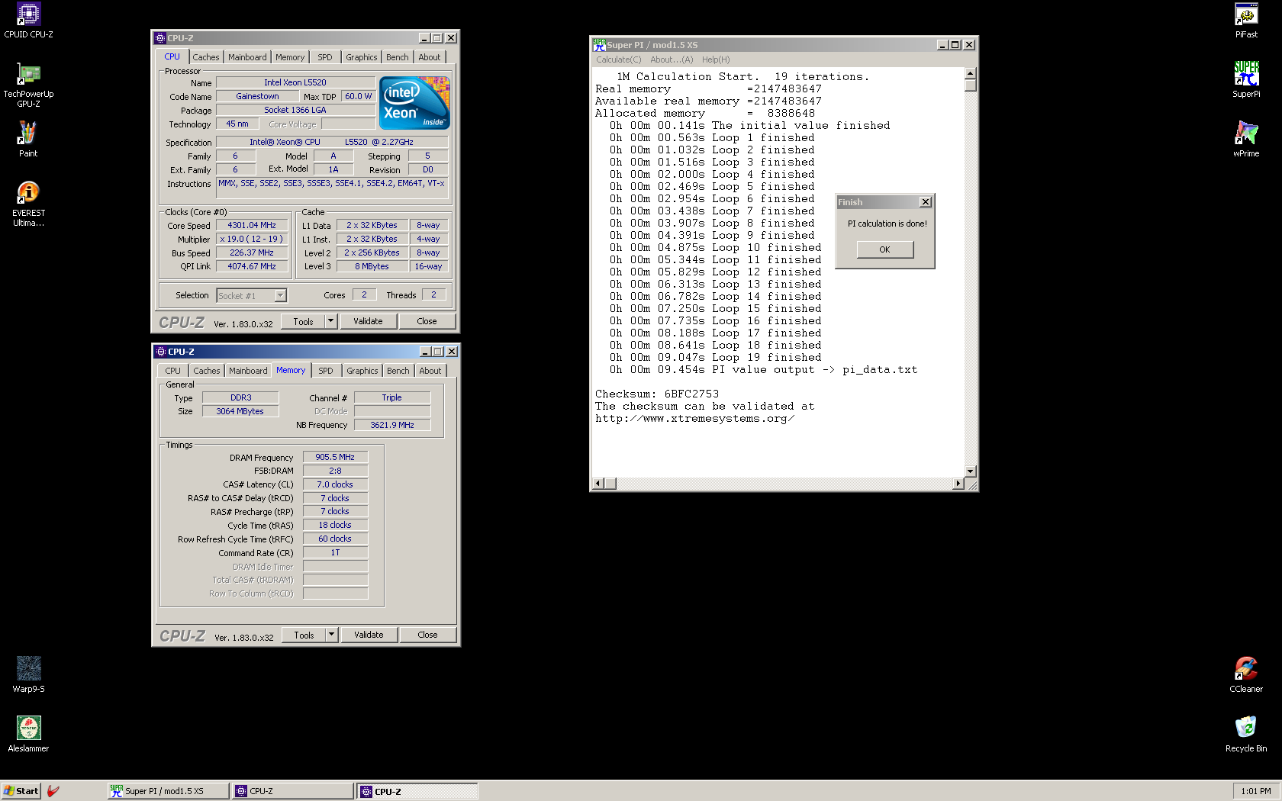Close the Finish dialog
This screenshot has width=1282, height=801.
pos(925,202)
